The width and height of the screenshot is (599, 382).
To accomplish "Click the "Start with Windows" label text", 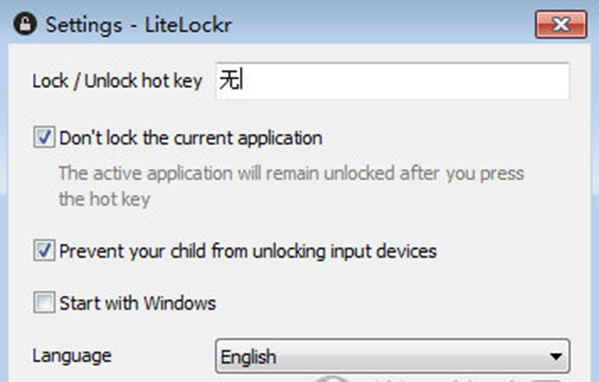I will click(x=138, y=303).
